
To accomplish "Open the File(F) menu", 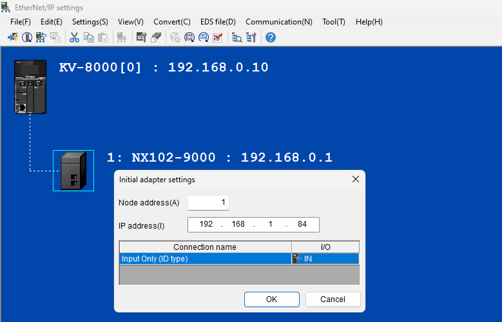I will (21, 22).
